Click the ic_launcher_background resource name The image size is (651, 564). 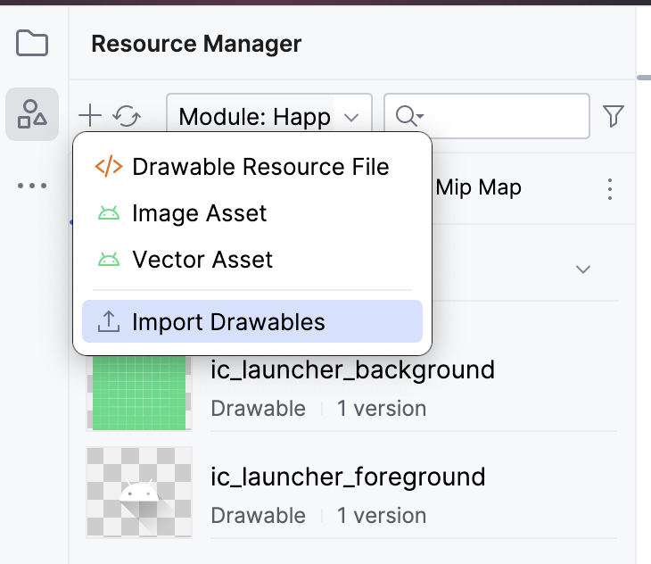[x=352, y=369]
